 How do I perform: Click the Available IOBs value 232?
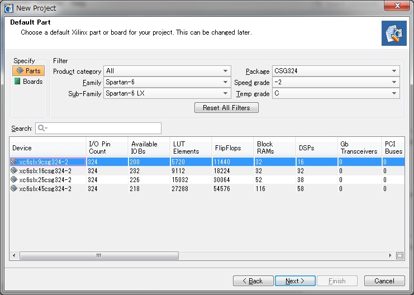(135, 170)
